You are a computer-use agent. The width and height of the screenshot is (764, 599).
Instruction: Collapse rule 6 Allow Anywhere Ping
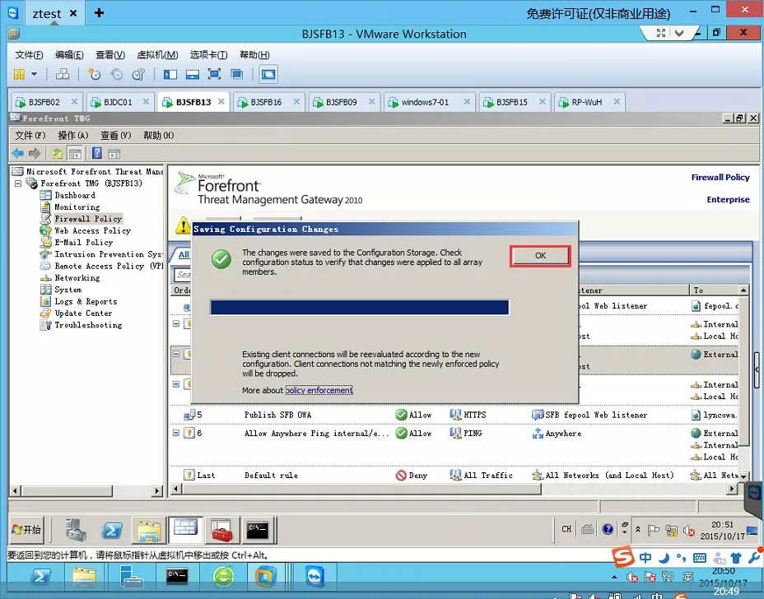pos(176,433)
